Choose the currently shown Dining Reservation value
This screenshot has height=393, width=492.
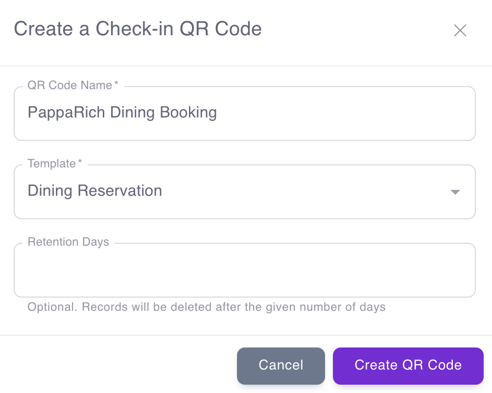click(x=94, y=191)
